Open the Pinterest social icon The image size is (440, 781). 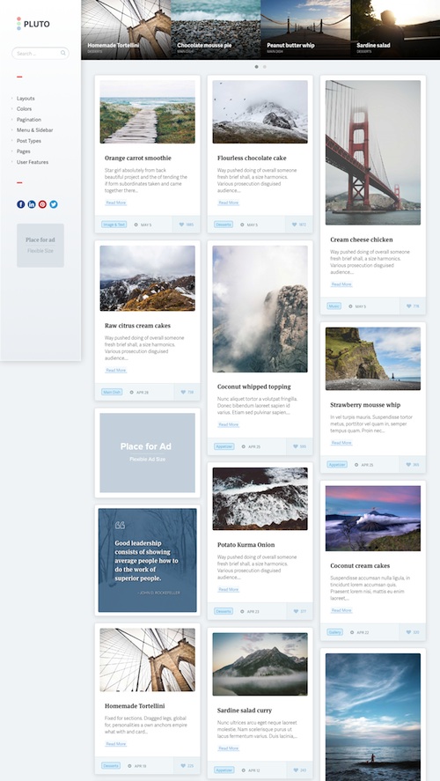click(x=43, y=204)
